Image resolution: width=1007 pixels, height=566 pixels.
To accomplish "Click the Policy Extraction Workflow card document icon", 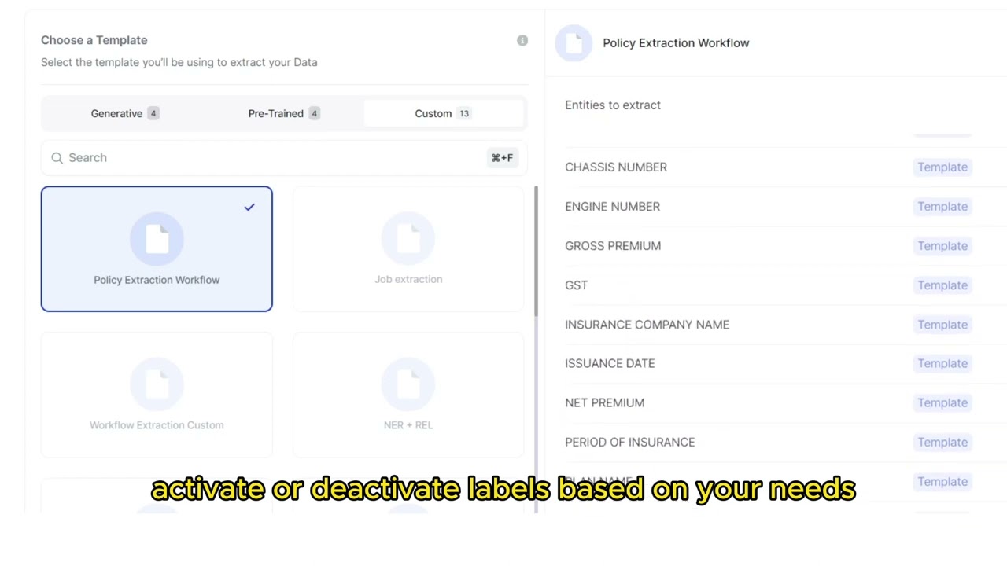I will coord(157,239).
